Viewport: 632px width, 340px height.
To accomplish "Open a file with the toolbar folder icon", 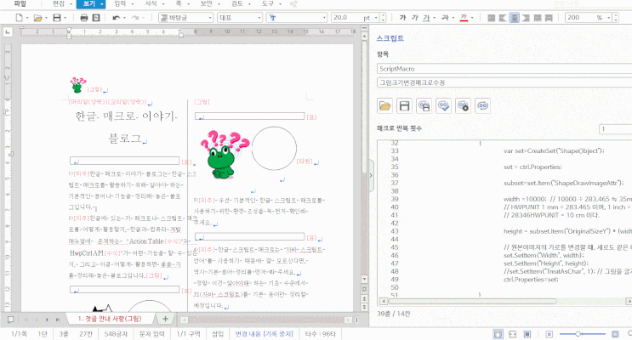I will 37,18.
